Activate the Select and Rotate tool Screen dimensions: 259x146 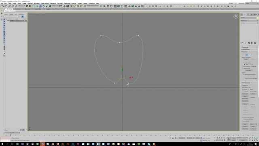click(44, 6)
